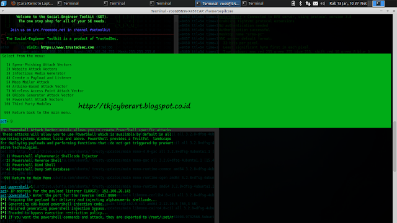
Task: Click 'Powershell Reverse Shell' option line
Action: pyautogui.click(x=33, y=160)
